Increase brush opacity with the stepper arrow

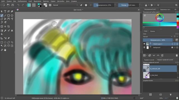click(115, 4)
